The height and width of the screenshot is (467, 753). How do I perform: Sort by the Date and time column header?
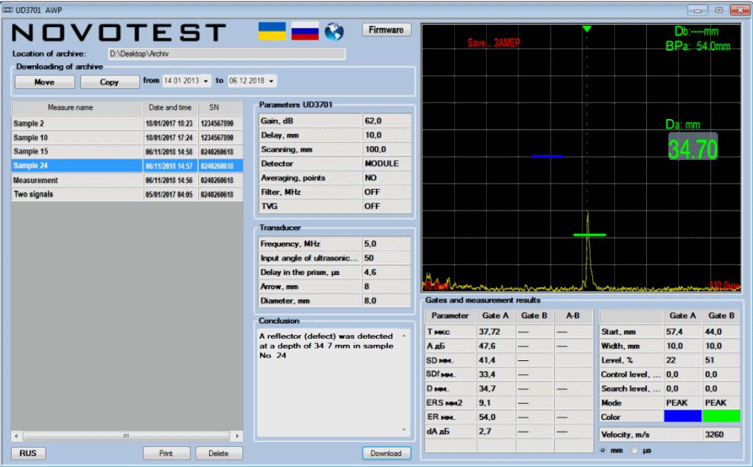click(171, 107)
